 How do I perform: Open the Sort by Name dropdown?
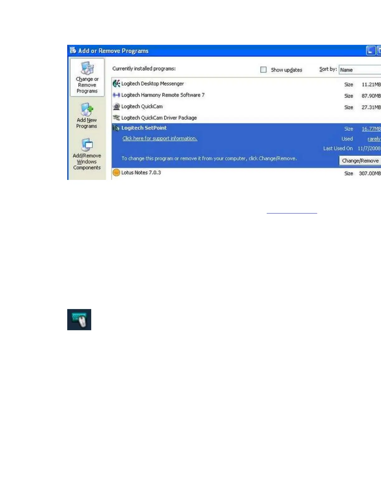coord(360,70)
